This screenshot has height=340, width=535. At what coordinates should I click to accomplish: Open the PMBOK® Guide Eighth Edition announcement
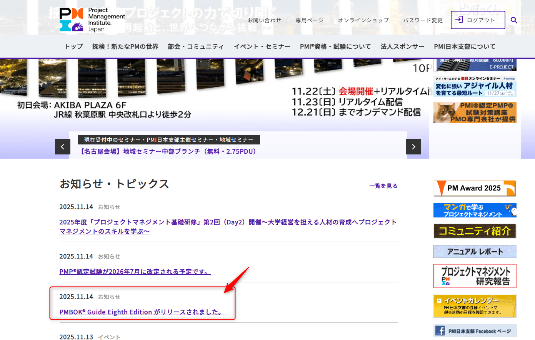tap(140, 312)
